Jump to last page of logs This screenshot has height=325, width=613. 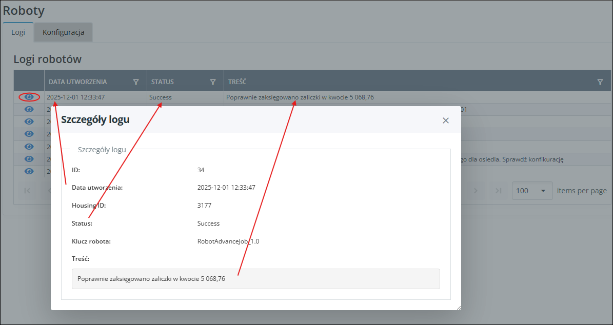[x=498, y=191]
